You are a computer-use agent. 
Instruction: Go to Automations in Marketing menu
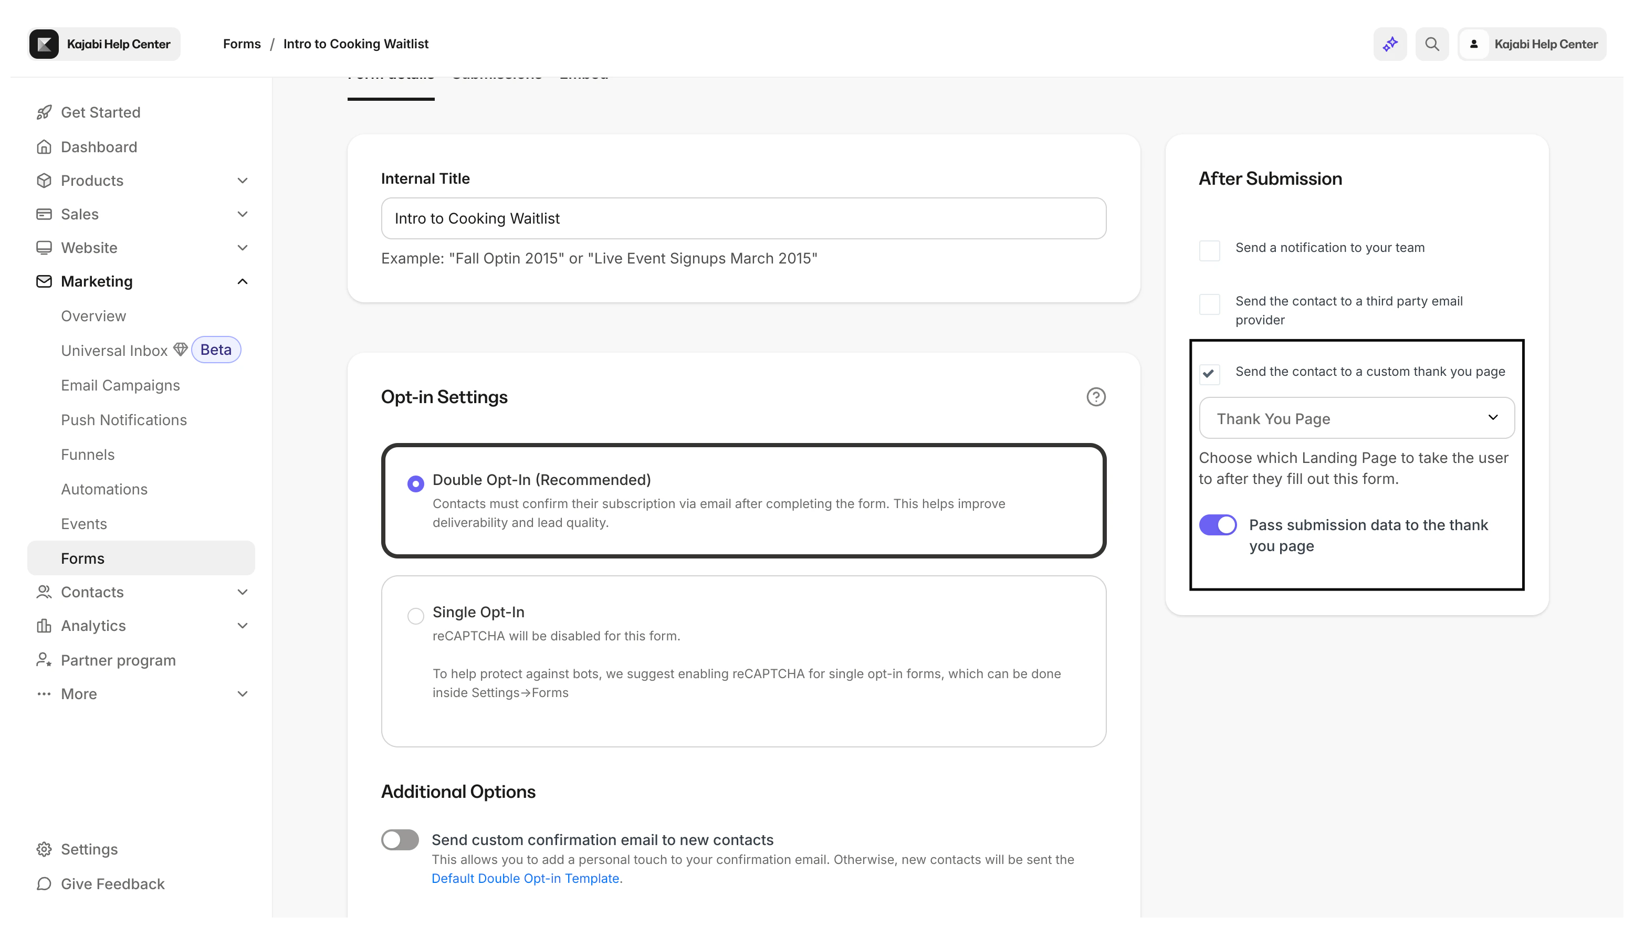click(104, 490)
